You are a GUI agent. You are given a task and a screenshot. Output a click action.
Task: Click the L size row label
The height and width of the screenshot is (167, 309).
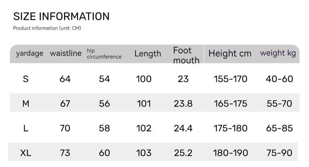[x=26, y=128]
